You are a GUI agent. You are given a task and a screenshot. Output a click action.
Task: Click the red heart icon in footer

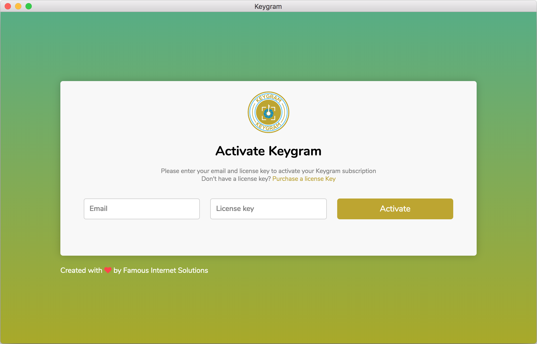pyautogui.click(x=108, y=270)
